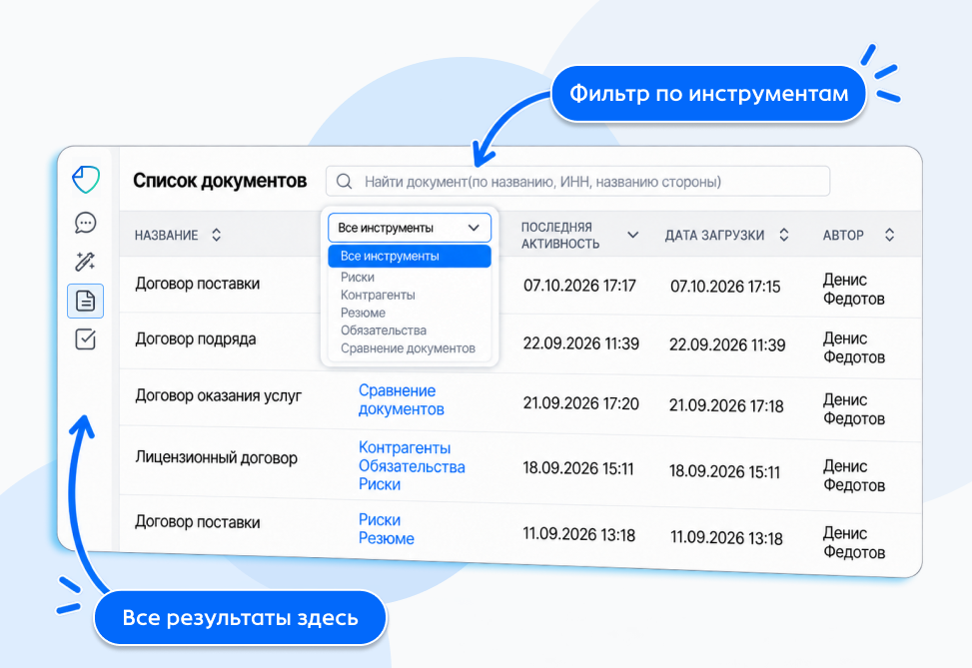This screenshot has width=972, height=668.
Task: Choose Риски in the tools dropdown
Action: [358, 277]
